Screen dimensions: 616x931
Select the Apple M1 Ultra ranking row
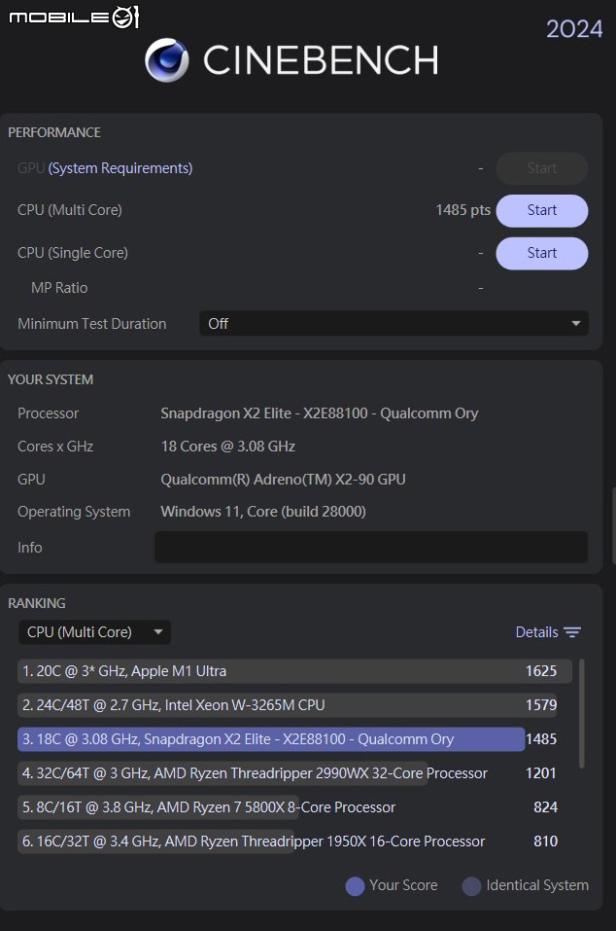click(294, 671)
